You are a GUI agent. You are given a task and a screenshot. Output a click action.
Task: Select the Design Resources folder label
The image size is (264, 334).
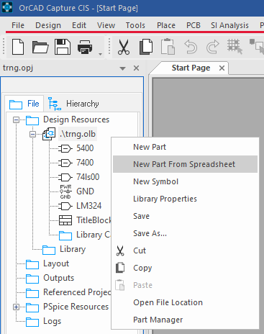tap(76, 119)
